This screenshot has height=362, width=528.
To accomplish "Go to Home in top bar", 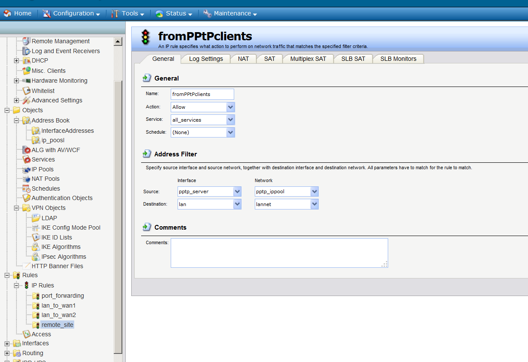I will coord(18,13).
